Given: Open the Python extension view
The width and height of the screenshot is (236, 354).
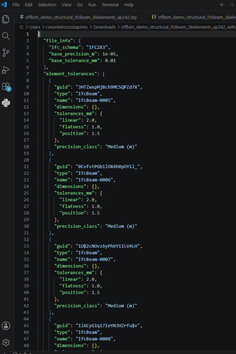Looking at the screenshot, I should (x=6, y=103).
